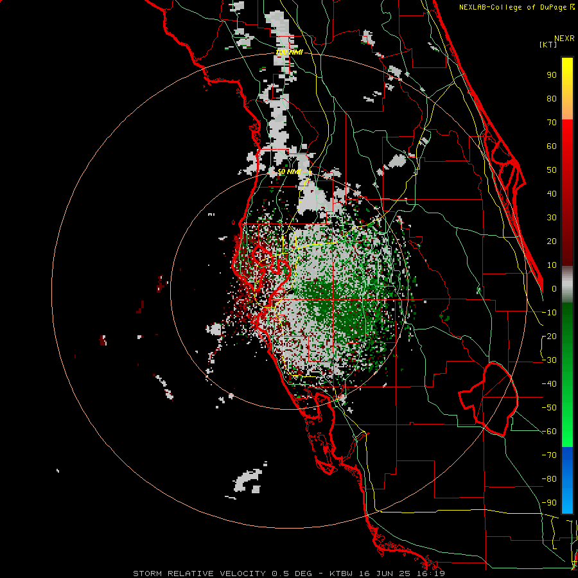Click the -40 scale value
Image resolution: width=578 pixels, height=578 pixels.
[549, 384]
